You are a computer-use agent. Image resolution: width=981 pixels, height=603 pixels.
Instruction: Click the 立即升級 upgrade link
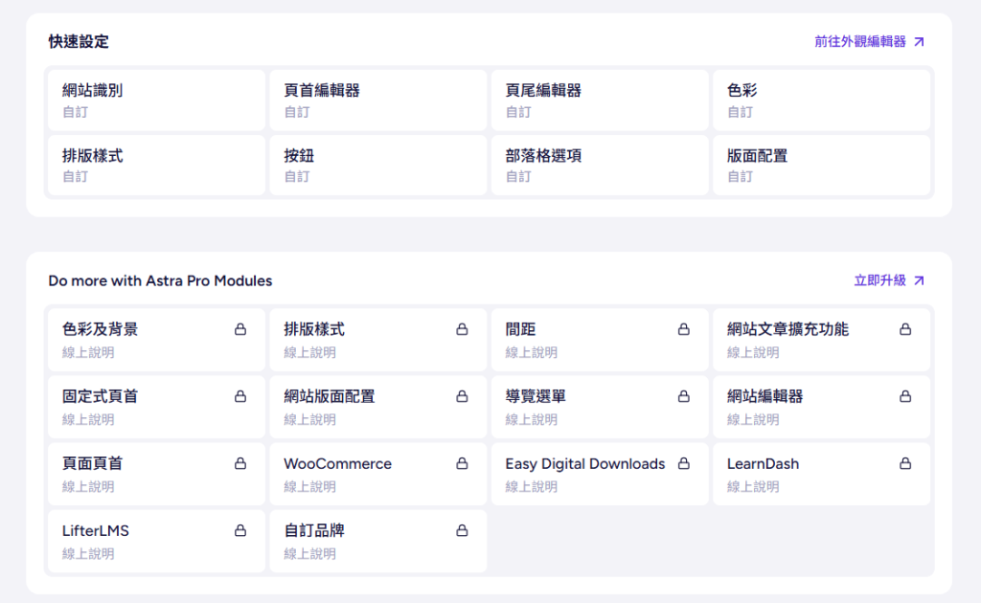tap(888, 280)
